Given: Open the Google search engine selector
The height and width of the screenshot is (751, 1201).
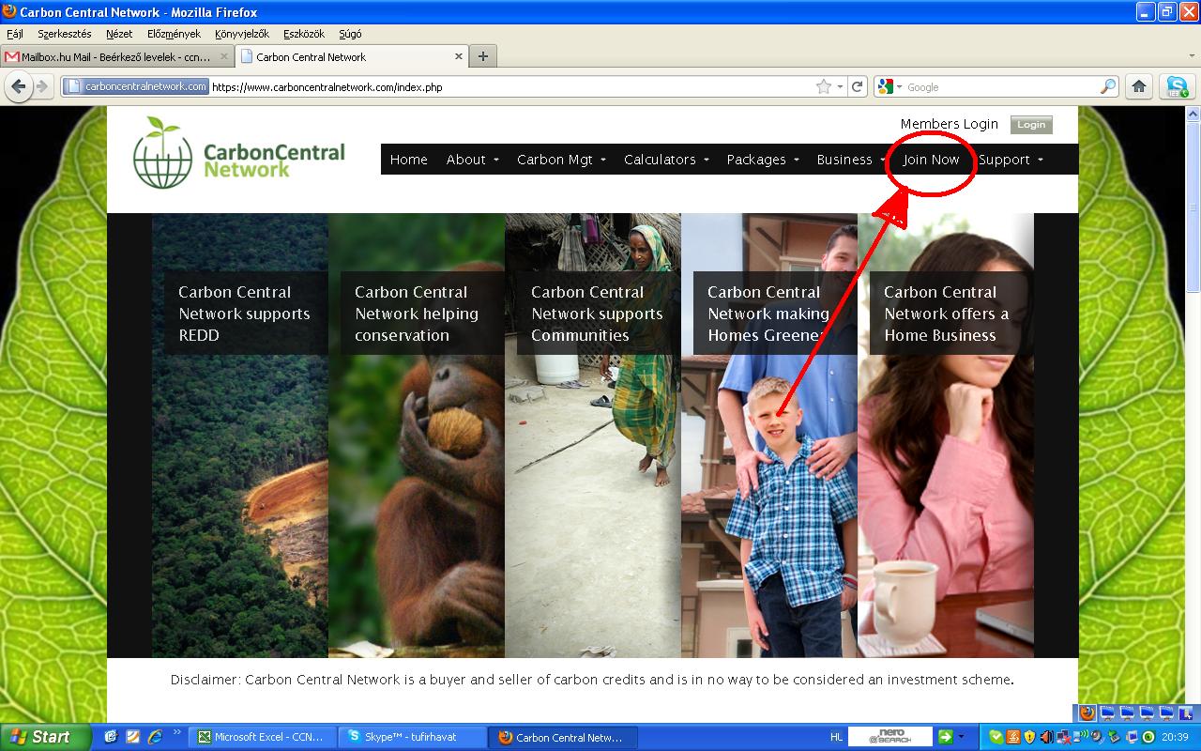Looking at the screenshot, I should click(888, 86).
